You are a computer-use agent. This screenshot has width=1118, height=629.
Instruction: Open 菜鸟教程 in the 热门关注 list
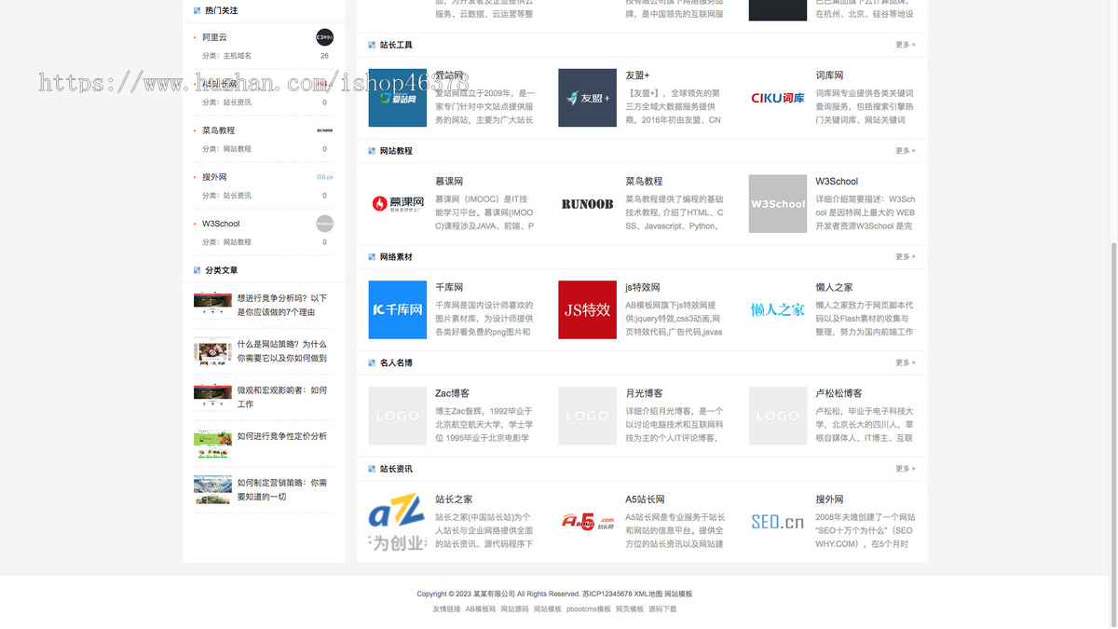219,130
